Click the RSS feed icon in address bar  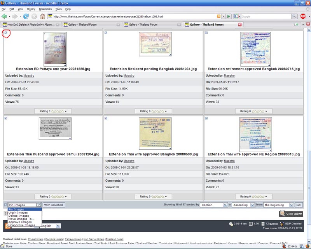(218, 16)
